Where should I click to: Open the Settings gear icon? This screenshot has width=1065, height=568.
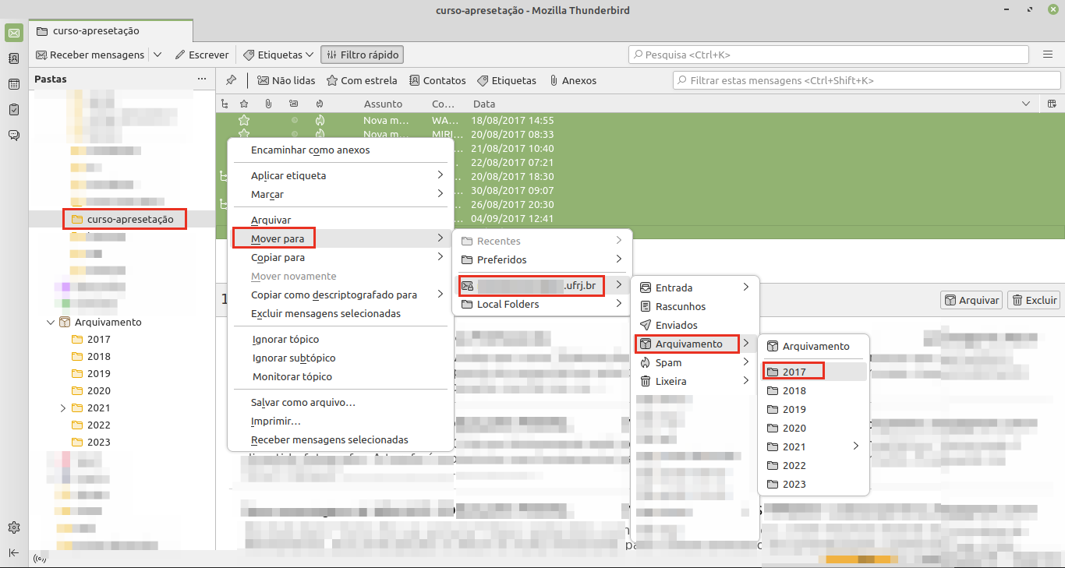coord(14,527)
